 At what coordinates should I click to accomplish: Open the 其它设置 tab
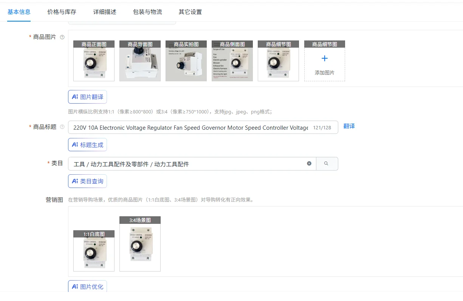190,12
